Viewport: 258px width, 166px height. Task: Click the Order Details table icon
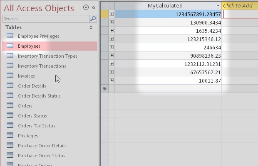(x=10, y=86)
